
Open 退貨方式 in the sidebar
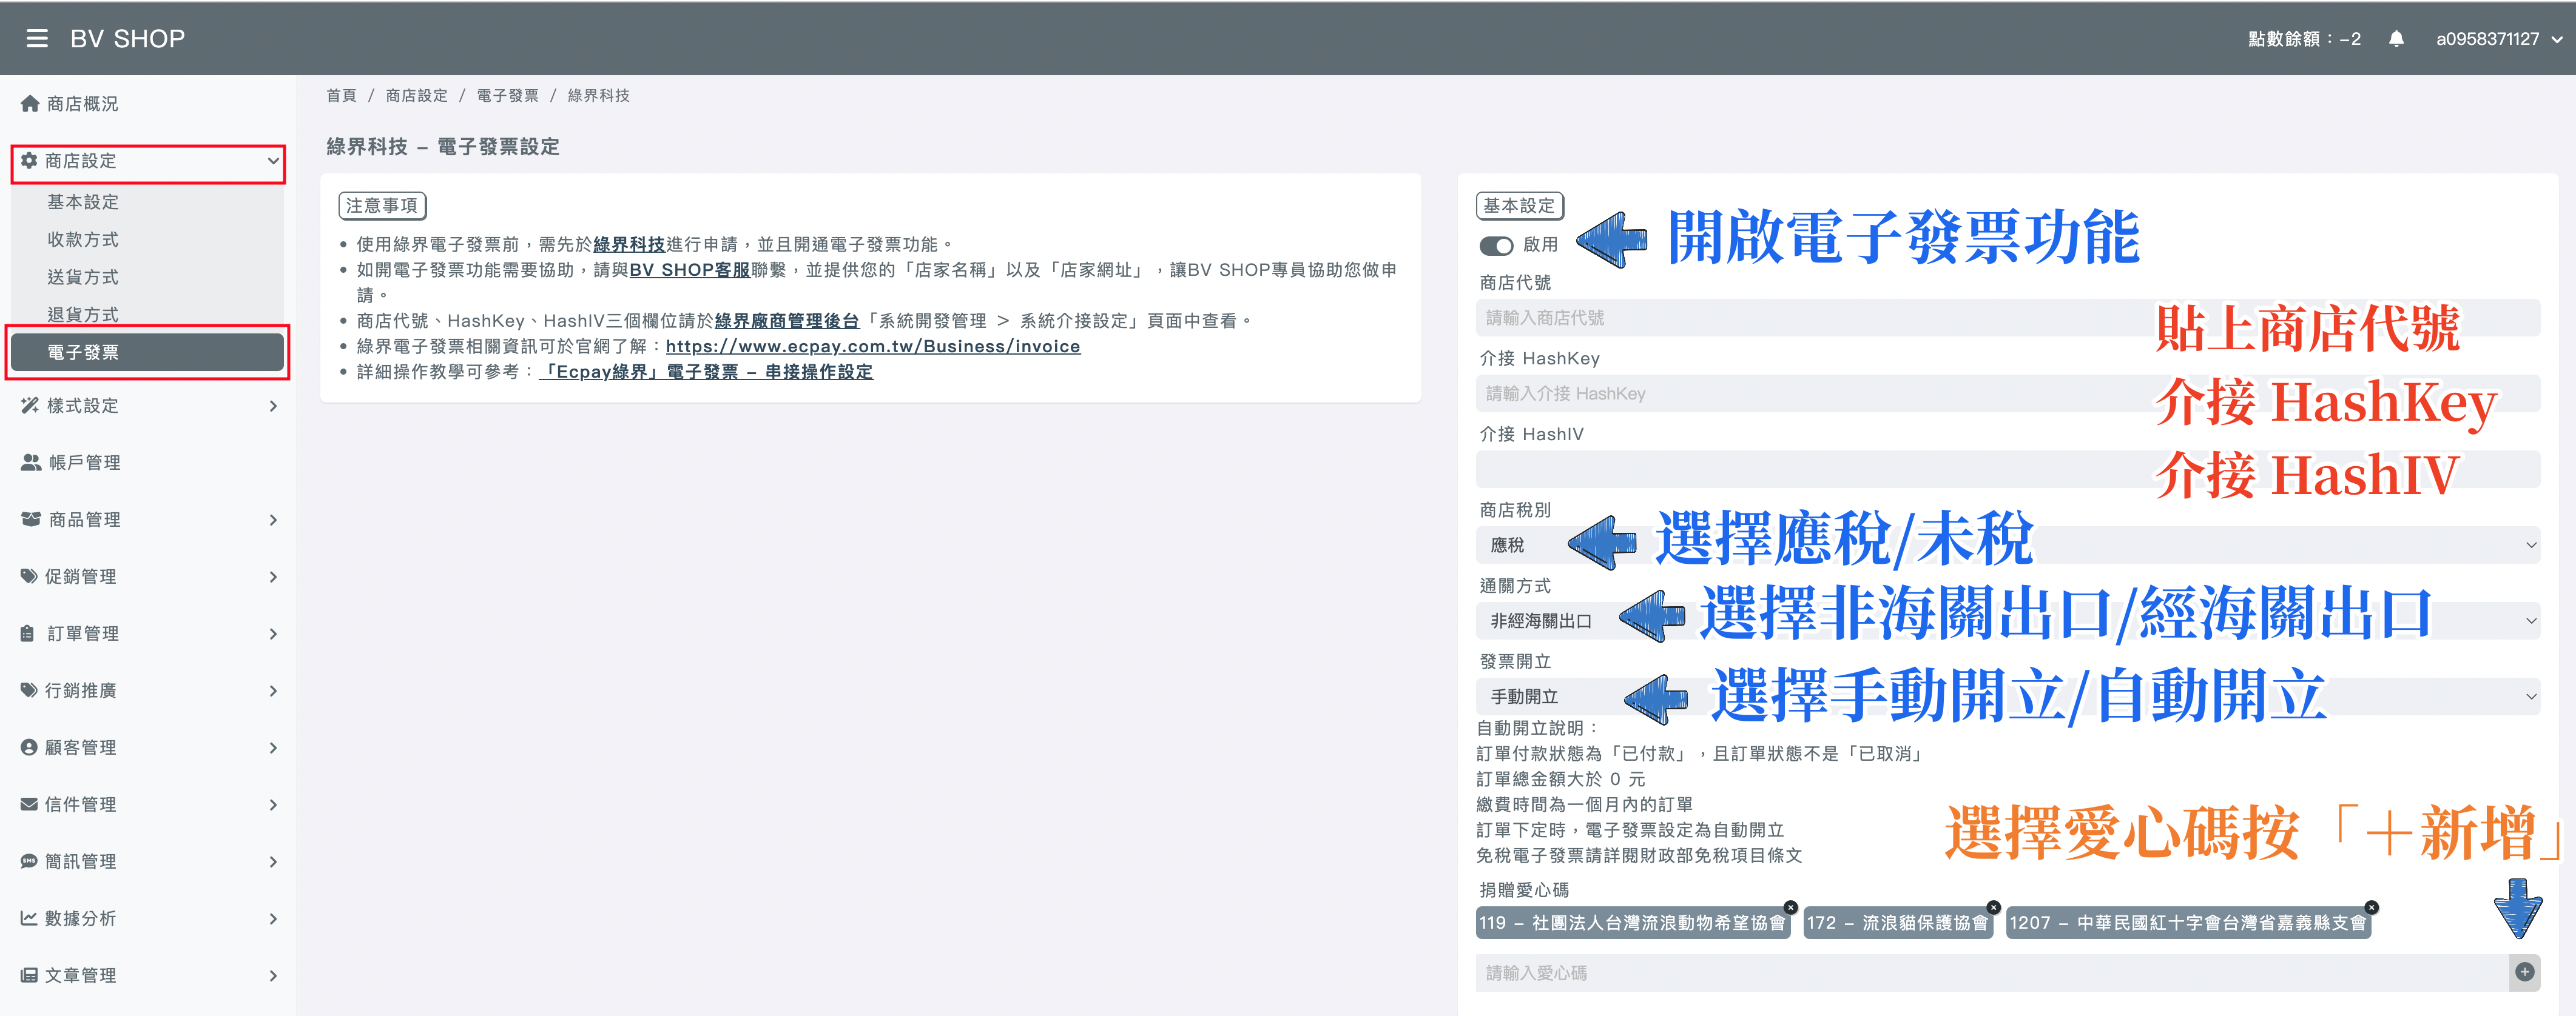(x=147, y=313)
